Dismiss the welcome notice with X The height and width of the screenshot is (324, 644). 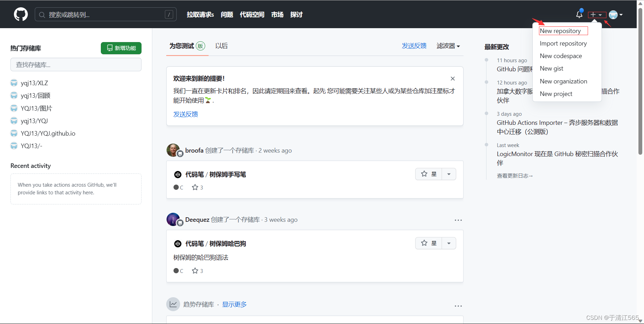[453, 79]
